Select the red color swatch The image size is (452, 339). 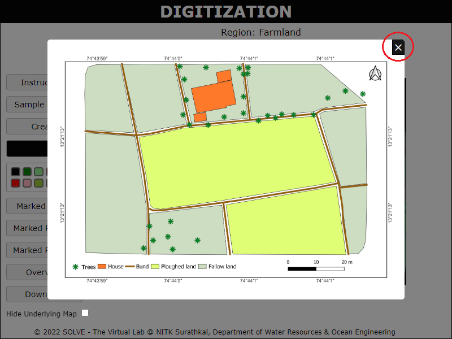point(16,183)
